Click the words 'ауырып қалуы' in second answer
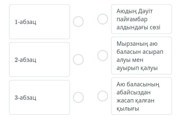 tap(137, 68)
